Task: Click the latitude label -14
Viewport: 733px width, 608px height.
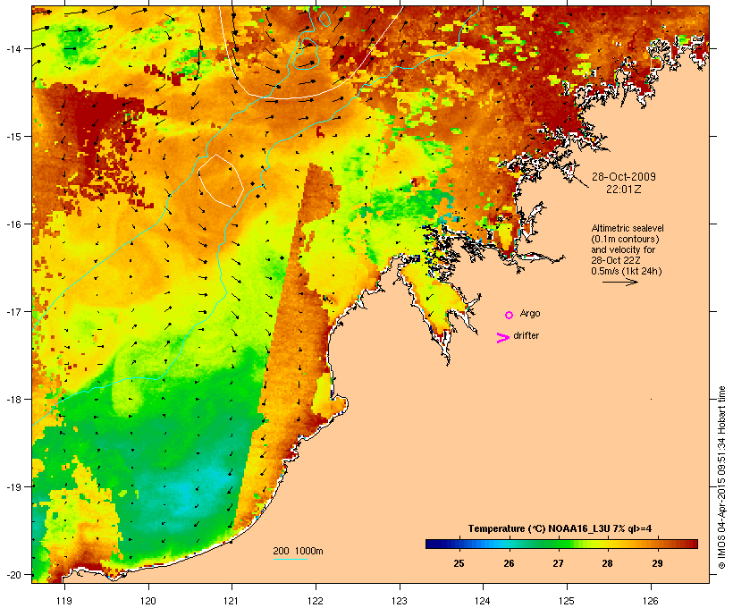Action: (x=13, y=48)
